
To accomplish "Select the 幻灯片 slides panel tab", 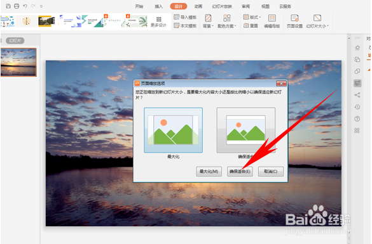I will (x=15, y=41).
